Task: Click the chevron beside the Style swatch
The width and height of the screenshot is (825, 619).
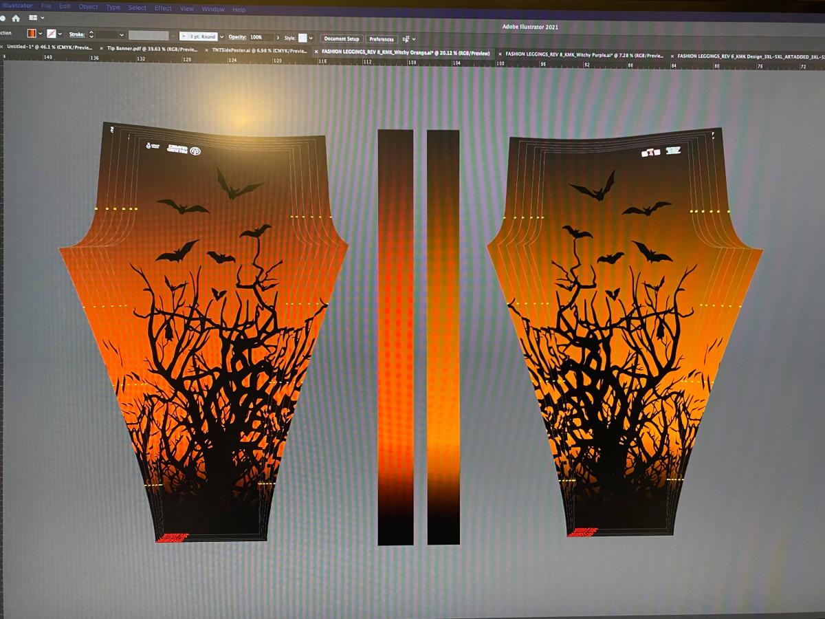Action: (x=311, y=38)
